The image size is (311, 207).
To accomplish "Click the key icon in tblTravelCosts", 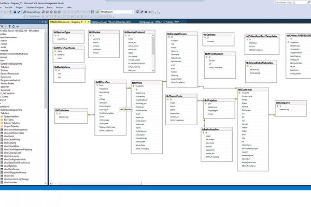I will 168,99.
